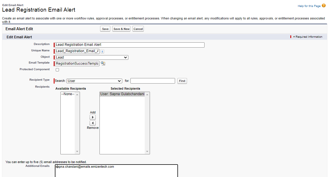Click the Add arrow to move recipients
The height and width of the screenshot is (177, 330).
(x=92, y=117)
